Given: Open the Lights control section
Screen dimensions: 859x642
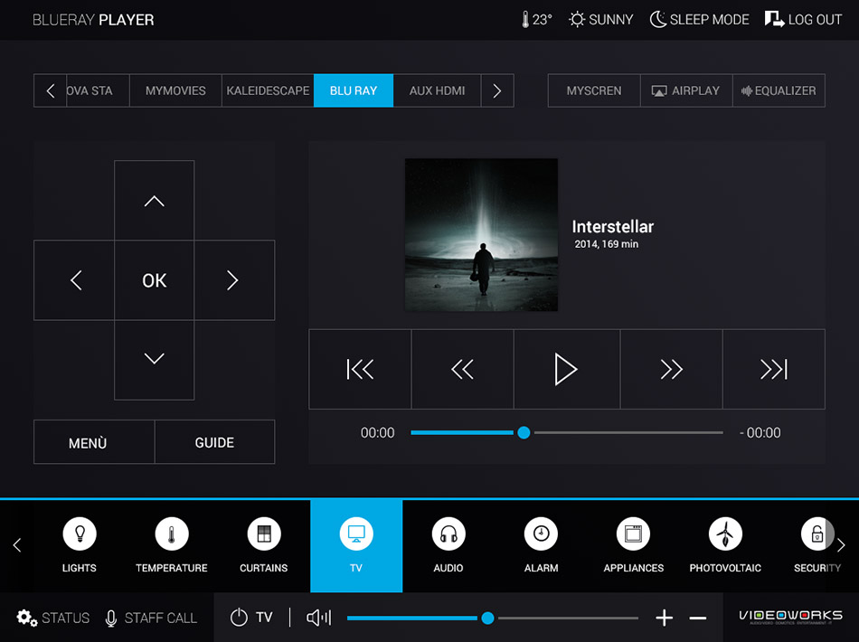Looking at the screenshot, I should [80, 545].
